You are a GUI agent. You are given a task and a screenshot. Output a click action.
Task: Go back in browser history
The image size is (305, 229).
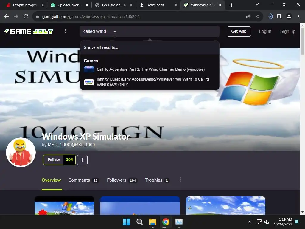[x=7, y=17]
